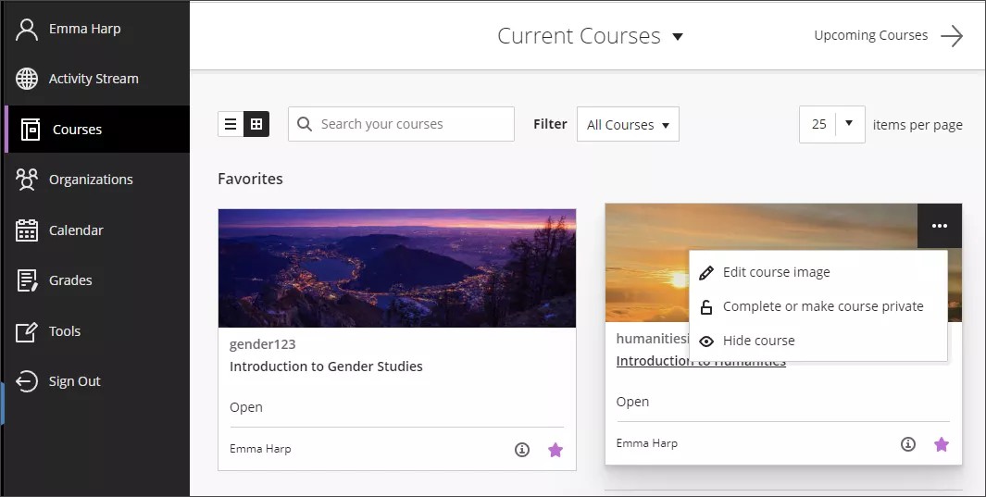
Task: Open Emma Harp profile page
Action: [84, 29]
